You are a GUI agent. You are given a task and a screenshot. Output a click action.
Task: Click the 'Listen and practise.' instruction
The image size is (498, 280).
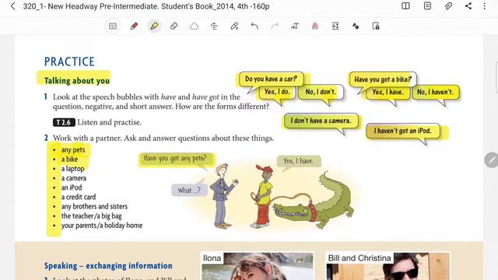pyautogui.click(x=110, y=122)
